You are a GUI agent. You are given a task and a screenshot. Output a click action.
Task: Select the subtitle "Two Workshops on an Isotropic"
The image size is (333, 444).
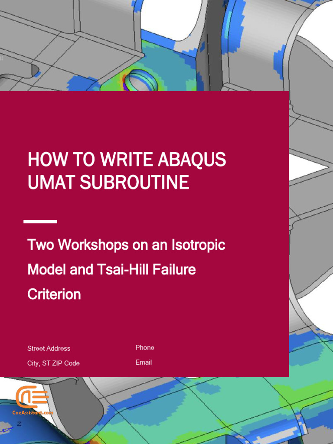tap(126, 245)
